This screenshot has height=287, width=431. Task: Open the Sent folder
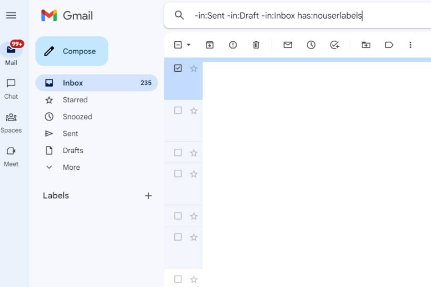(96, 133)
